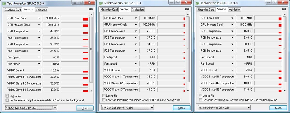Open VDDC Slave #2 Temperature dropdown in middle window

121,83
